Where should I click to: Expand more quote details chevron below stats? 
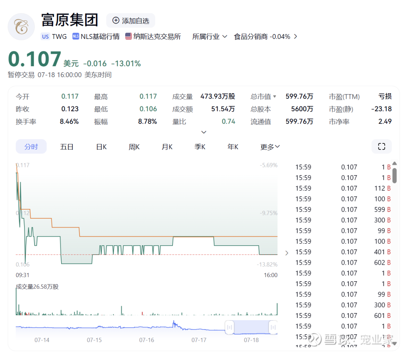point(204,132)
